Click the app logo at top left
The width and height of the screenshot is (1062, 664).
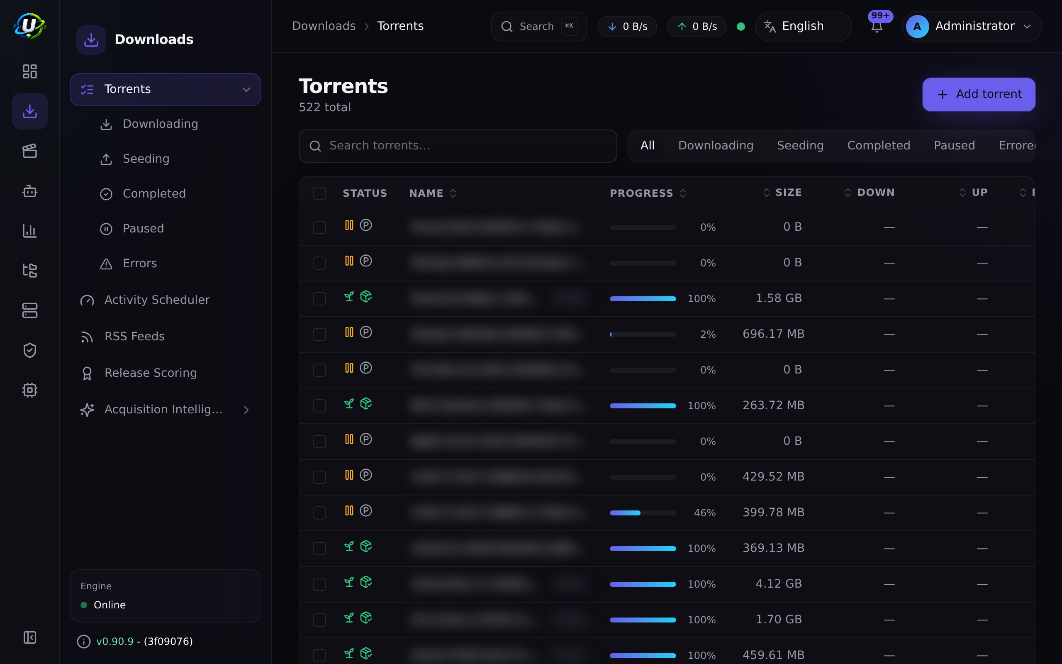29,26
